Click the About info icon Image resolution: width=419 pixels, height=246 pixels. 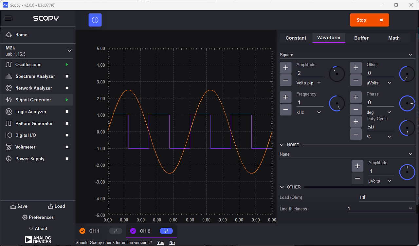[31, 229]
